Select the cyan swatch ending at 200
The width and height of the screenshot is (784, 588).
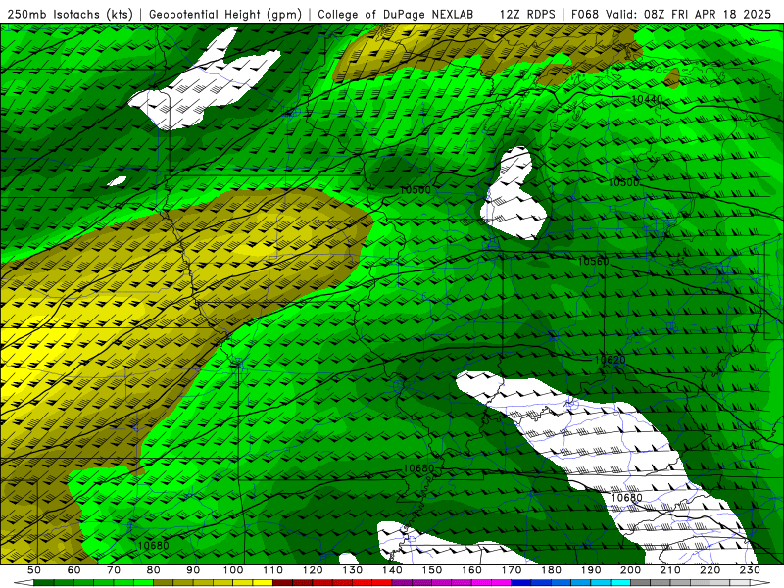point(621,583)
